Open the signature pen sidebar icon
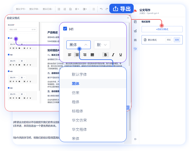Screen dimensions: 189x151 click(135, 31)
